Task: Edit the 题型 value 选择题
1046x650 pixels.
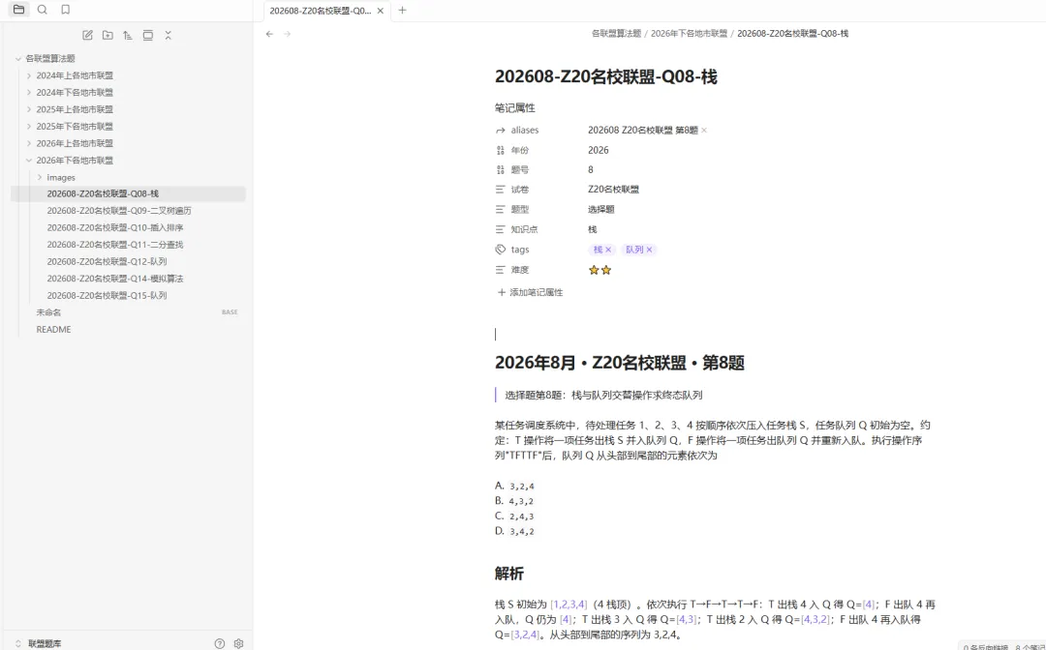Action: (601, 209)
